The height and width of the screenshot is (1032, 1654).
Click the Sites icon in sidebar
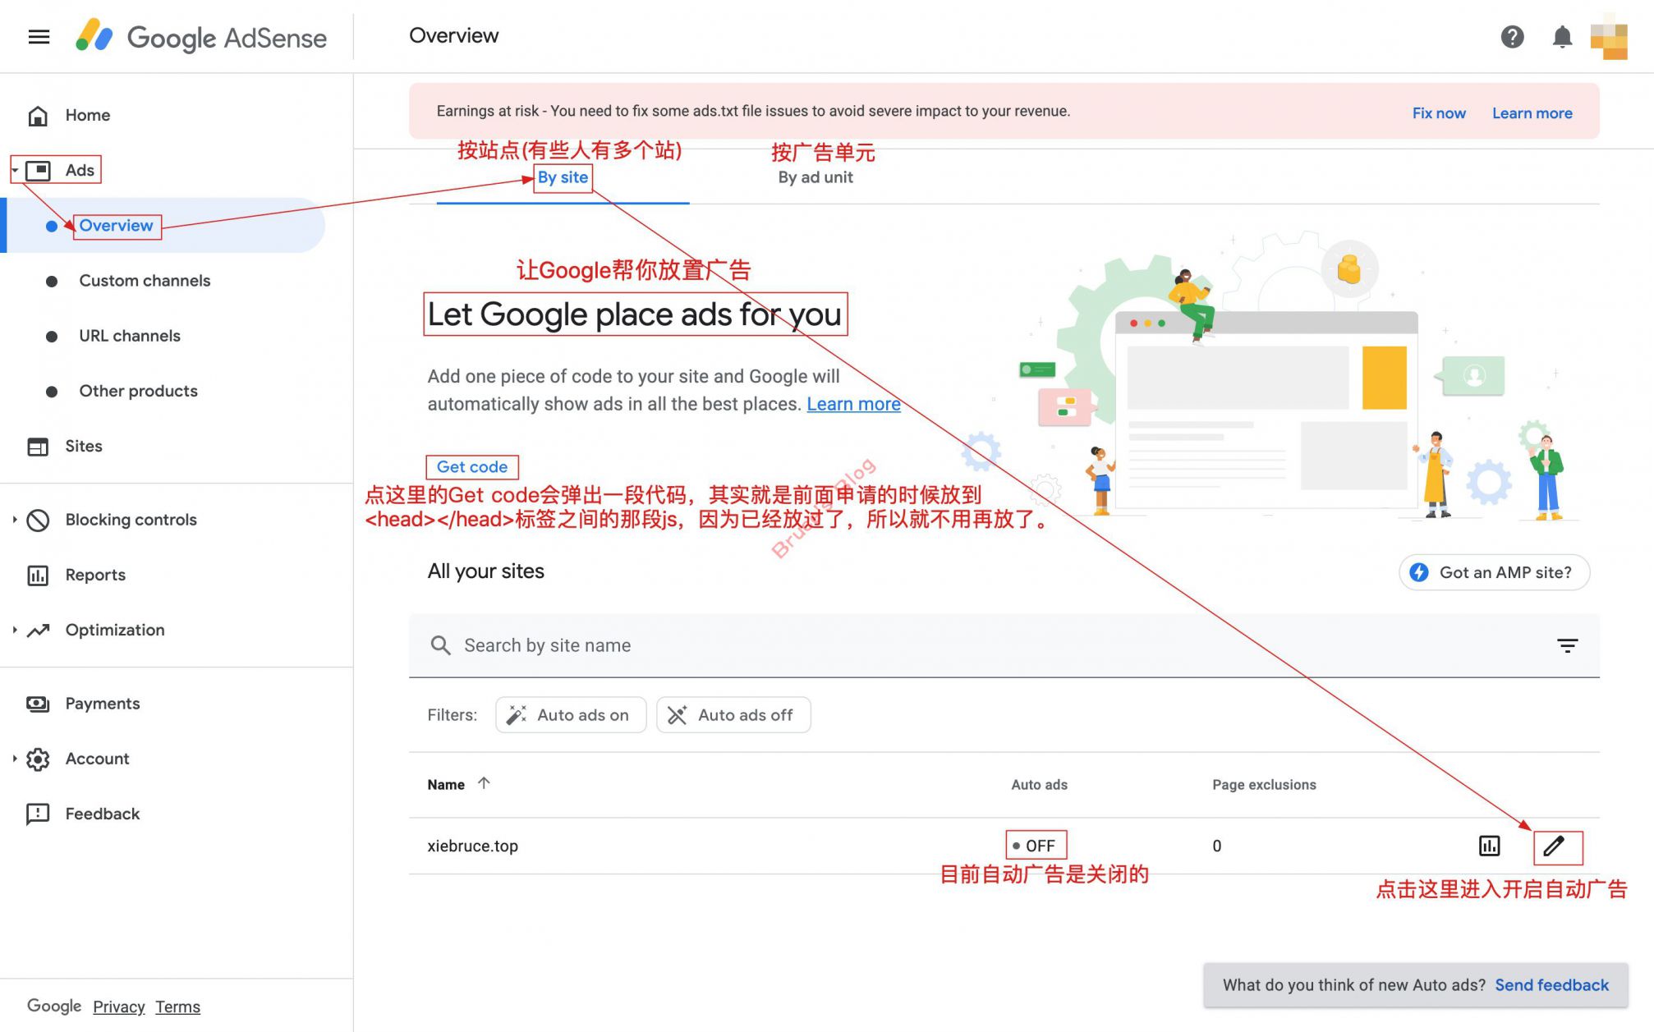point(38,447)
